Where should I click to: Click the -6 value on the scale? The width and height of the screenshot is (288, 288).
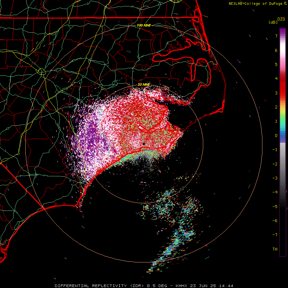tap(275, 221)
